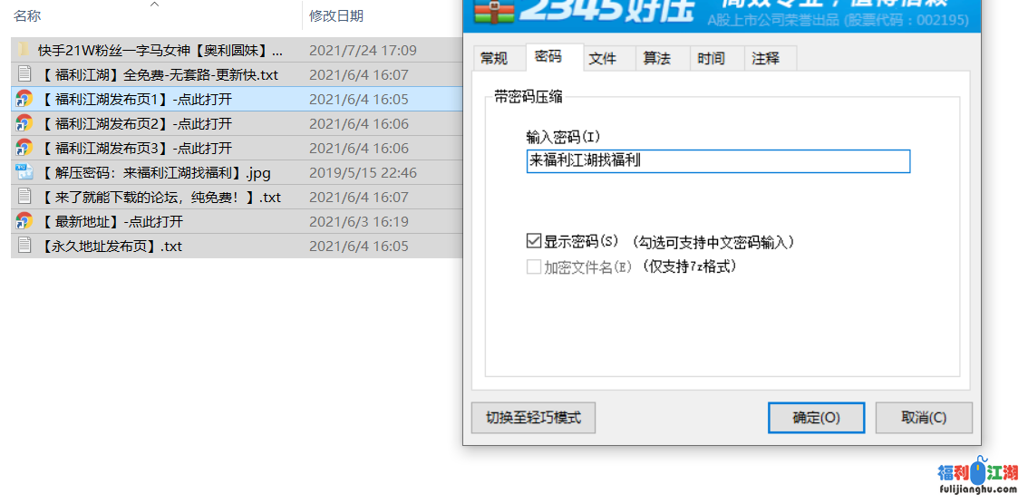The width and height of the screenshot is (1028, 503).
Task: Select Chrome shortcut icon for 福利江湖发布页3
Action: coord(24,148)
